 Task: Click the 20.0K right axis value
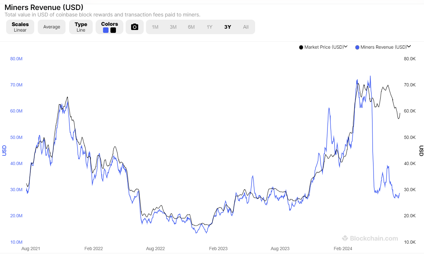(409, 216)
